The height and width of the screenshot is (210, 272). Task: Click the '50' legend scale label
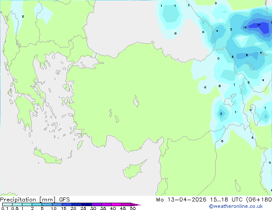[x=133, y=208]
